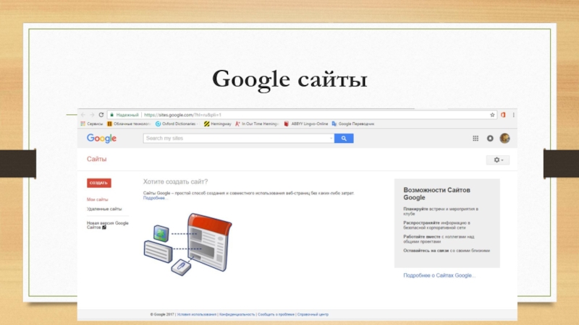Image resolution: width=579 pixels, height=325 pixels.
Task: Select Удаленные сайты in the sidebar
Action: 104,209
